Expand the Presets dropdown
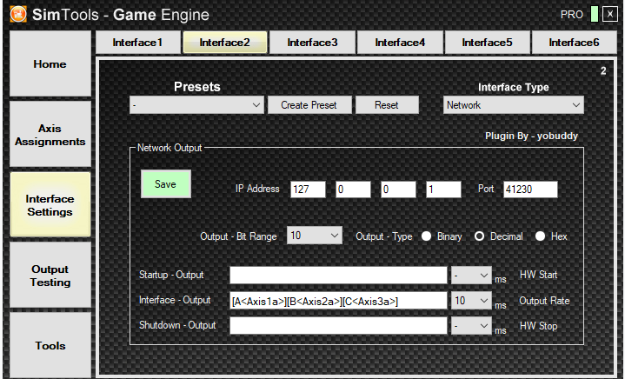 coord(196,105)
